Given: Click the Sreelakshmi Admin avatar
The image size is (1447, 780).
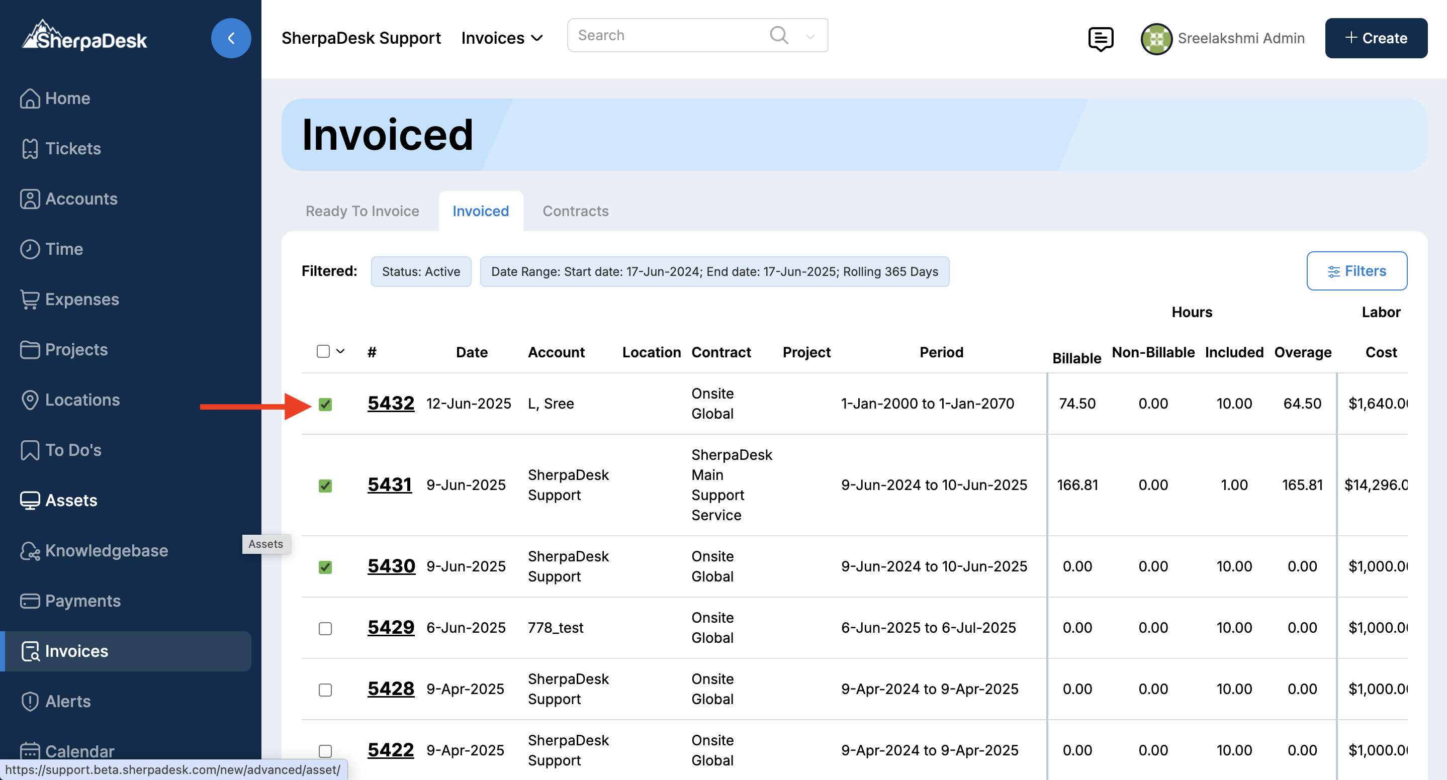Looking at the screenshot, I should point(1156,38).
